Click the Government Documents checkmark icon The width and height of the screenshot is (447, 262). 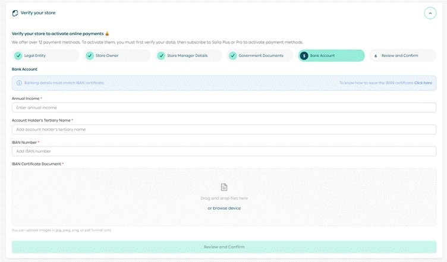tap(232, 55)
